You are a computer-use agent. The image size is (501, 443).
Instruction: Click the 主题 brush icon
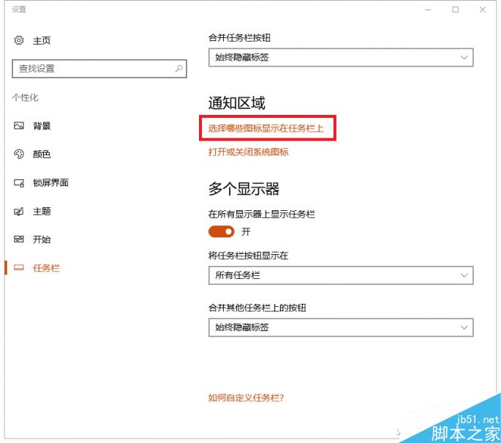point(19,212)
